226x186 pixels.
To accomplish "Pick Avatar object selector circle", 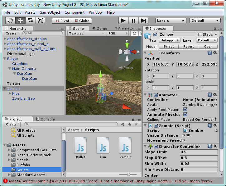I will [215, 105].
